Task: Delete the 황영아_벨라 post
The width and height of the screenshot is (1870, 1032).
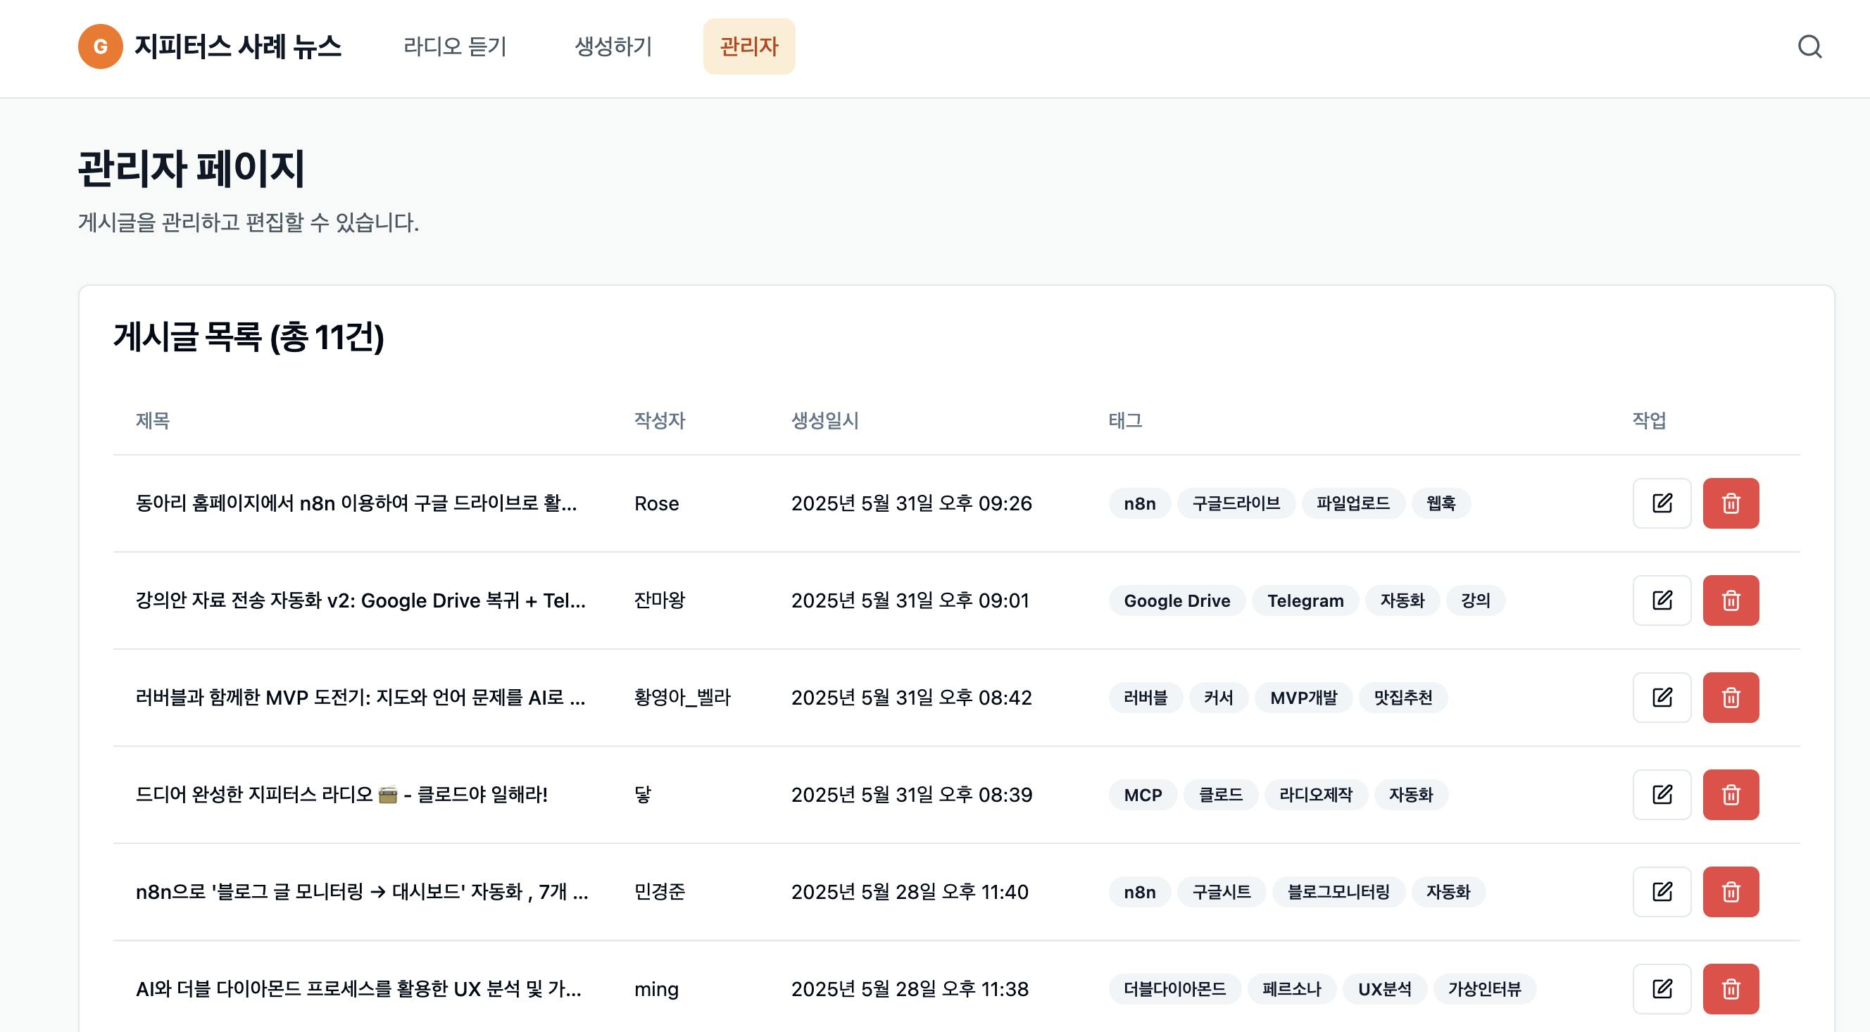Action: click(x=1731, y=698)
